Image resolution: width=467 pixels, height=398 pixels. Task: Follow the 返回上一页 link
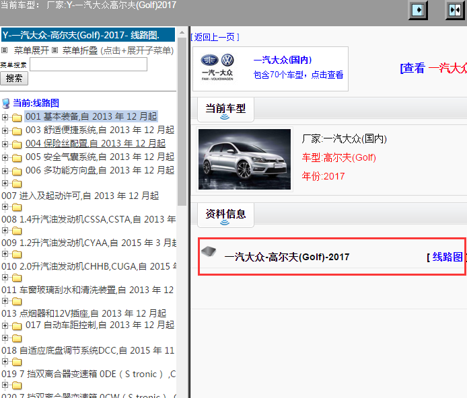215,37
